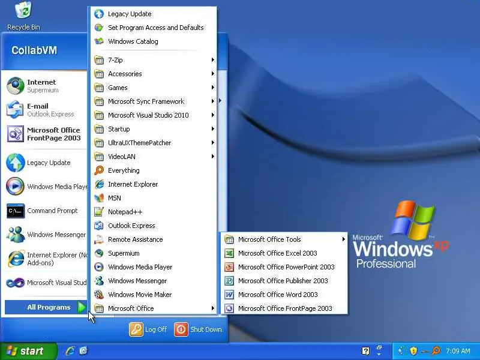Click the Legacy Update globe icon in All Programs
Screen dimensions: 480x360
tap(99, 14)
